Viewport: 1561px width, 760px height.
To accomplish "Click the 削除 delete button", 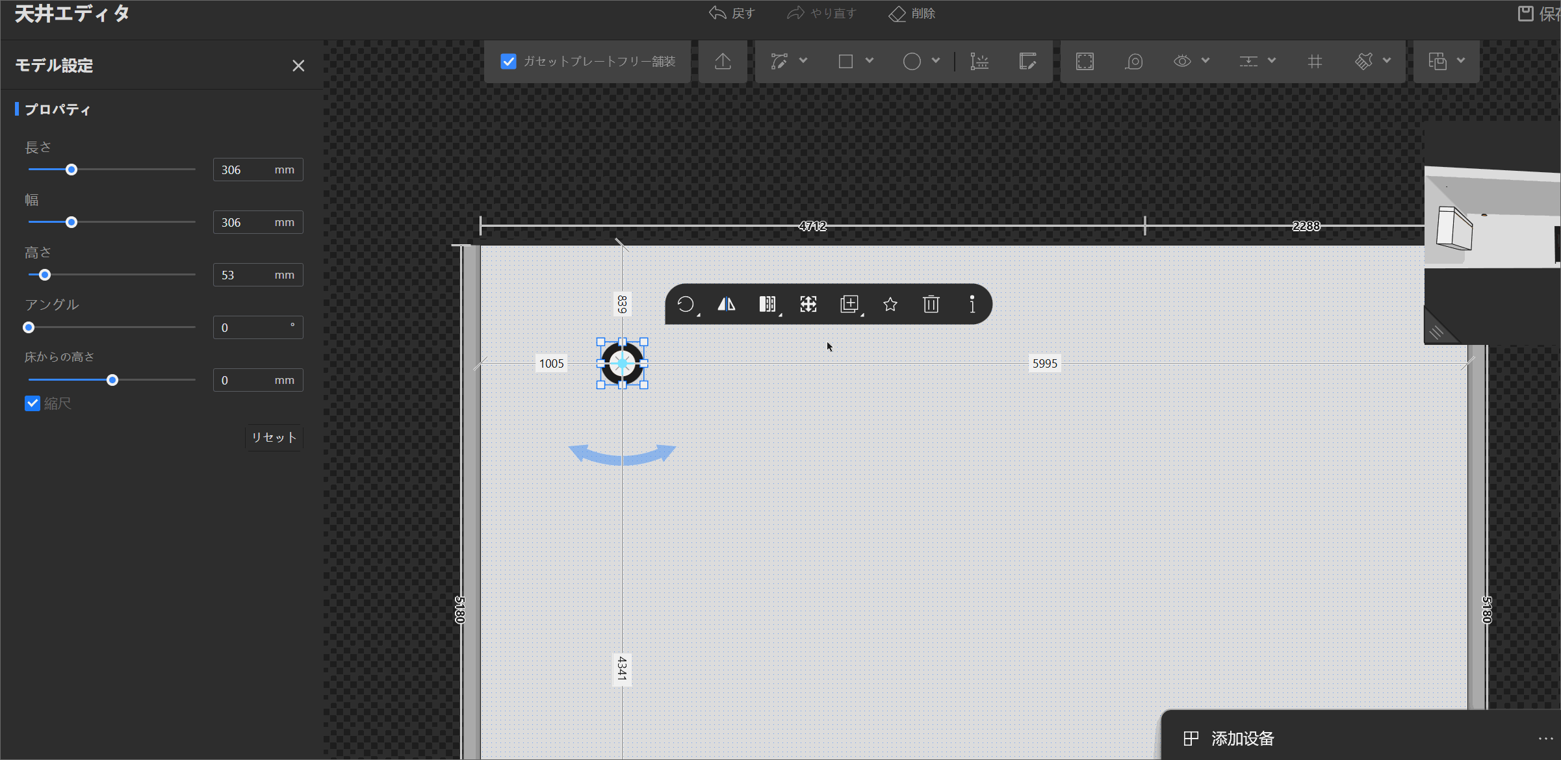I will 912,14.
